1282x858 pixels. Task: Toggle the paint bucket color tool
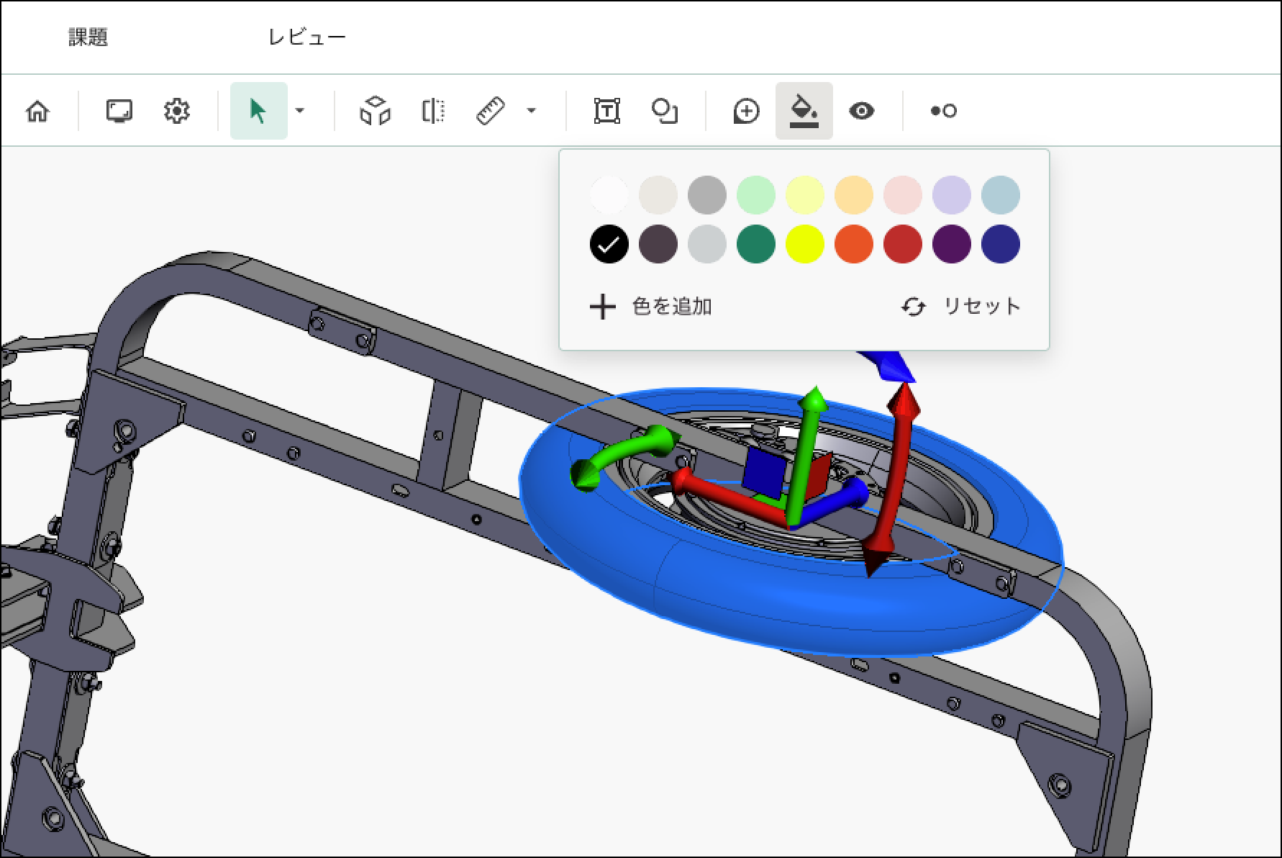coord(804,111)
